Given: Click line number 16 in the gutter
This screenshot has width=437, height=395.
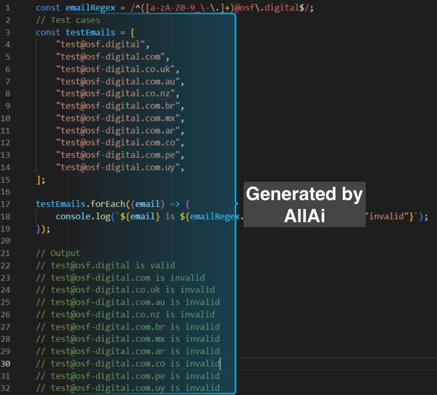Looking at the screenshot, I should pos(5,192).
